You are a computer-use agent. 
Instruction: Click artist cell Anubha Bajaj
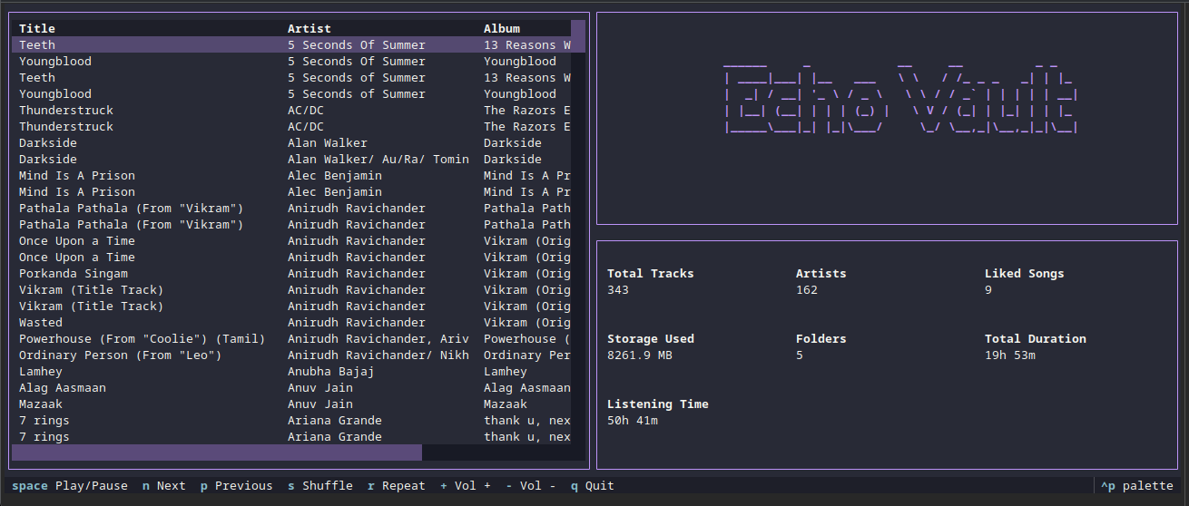tap(331, 371)
